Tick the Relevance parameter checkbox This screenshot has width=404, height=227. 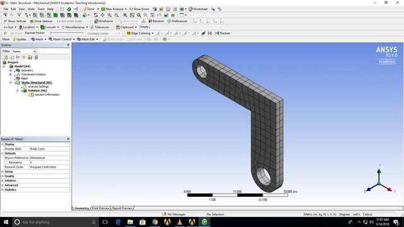(x=6, y=163)
